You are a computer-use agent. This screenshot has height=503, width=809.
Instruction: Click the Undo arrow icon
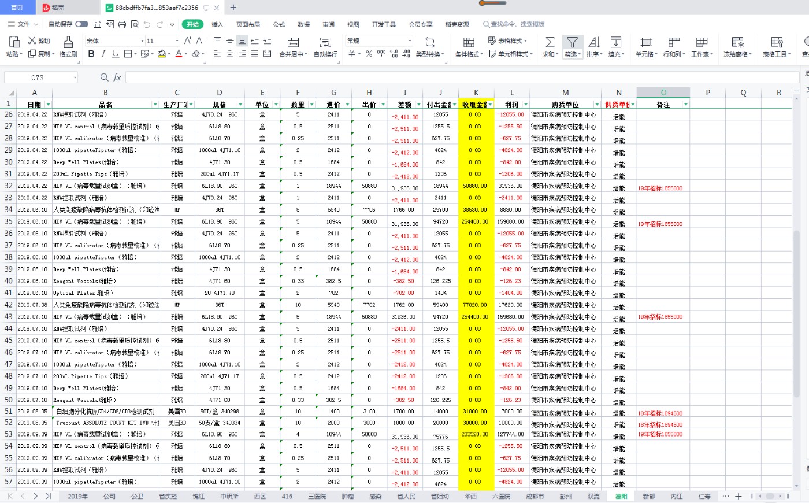tap(147, 24)
